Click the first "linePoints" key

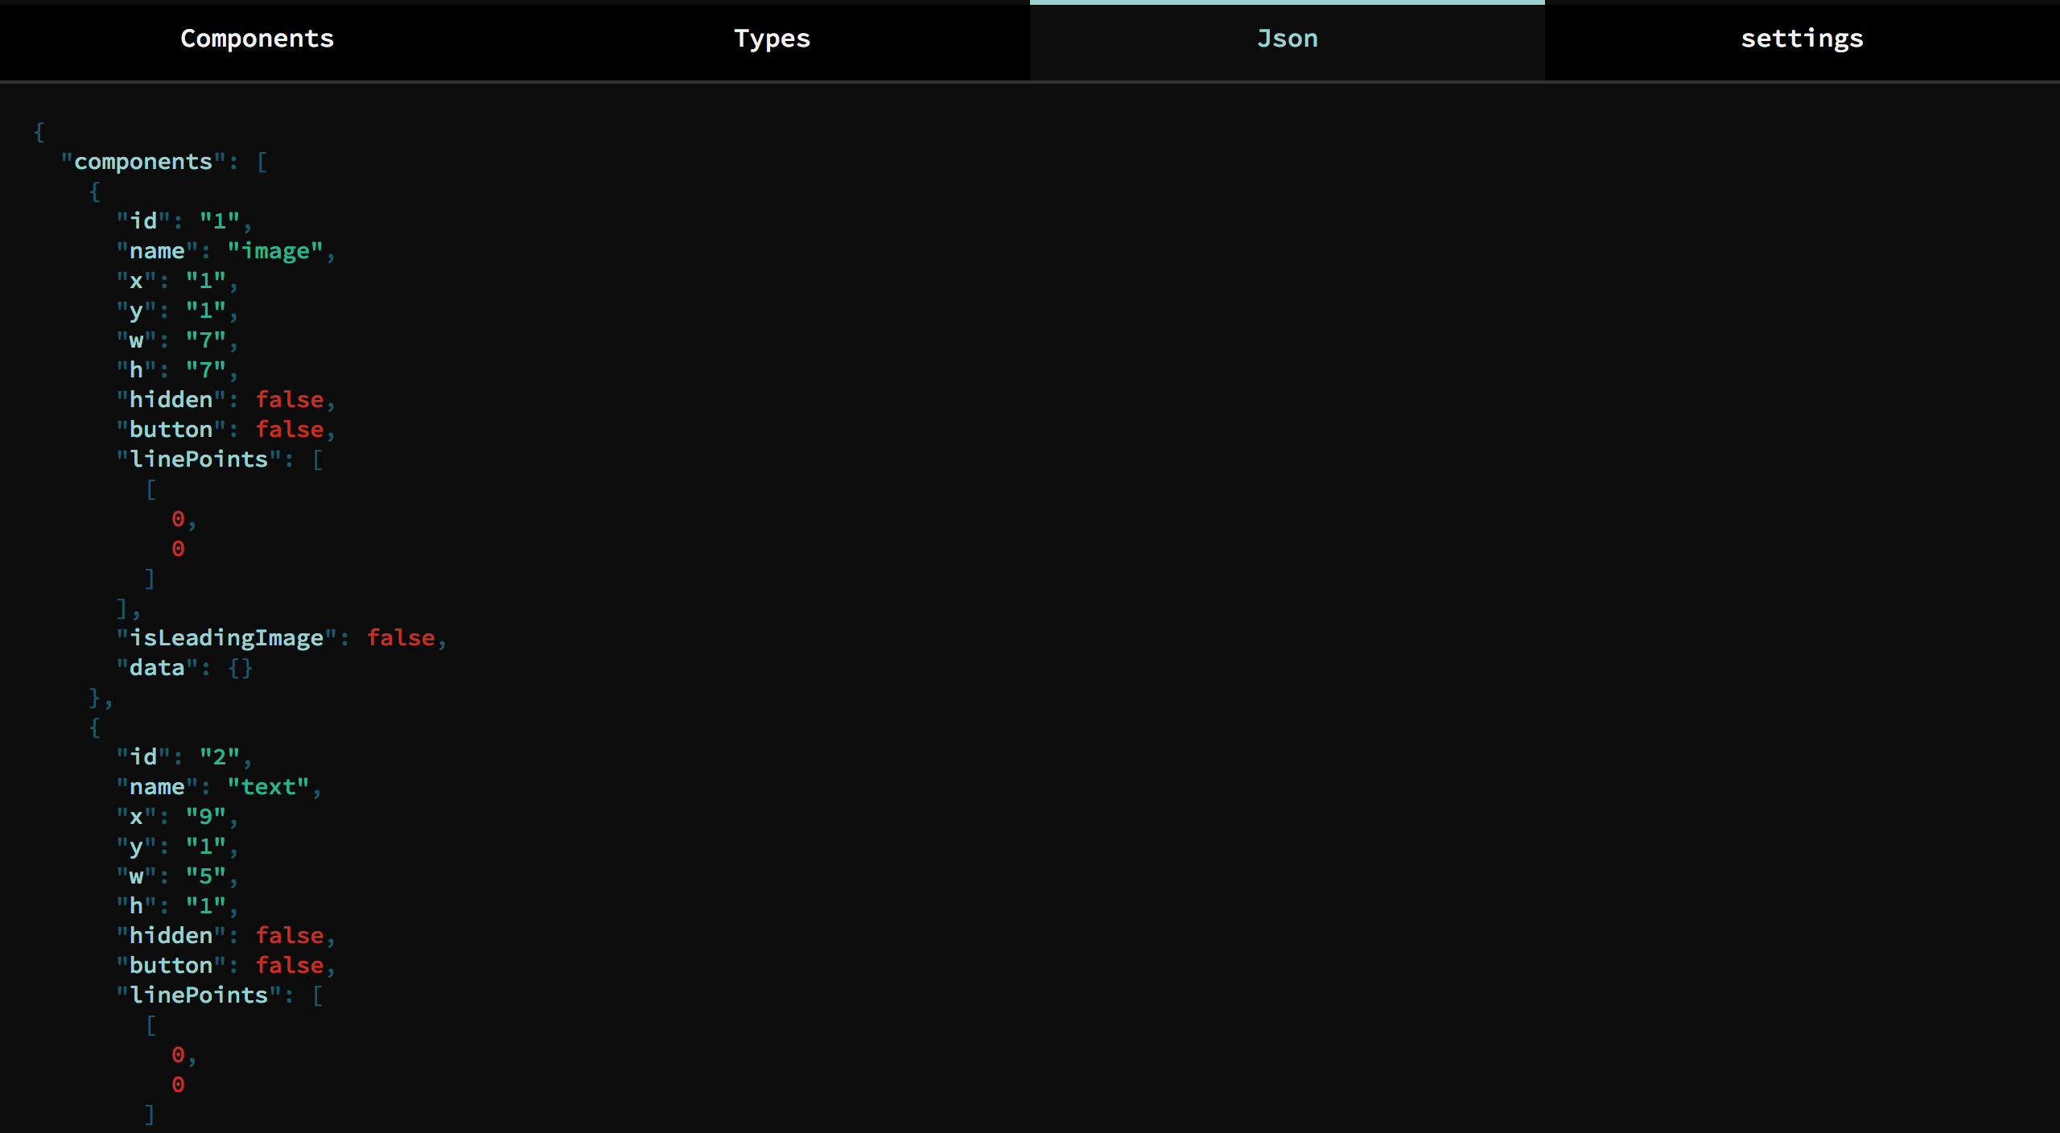pyautogui.click(x=199, y=459)
